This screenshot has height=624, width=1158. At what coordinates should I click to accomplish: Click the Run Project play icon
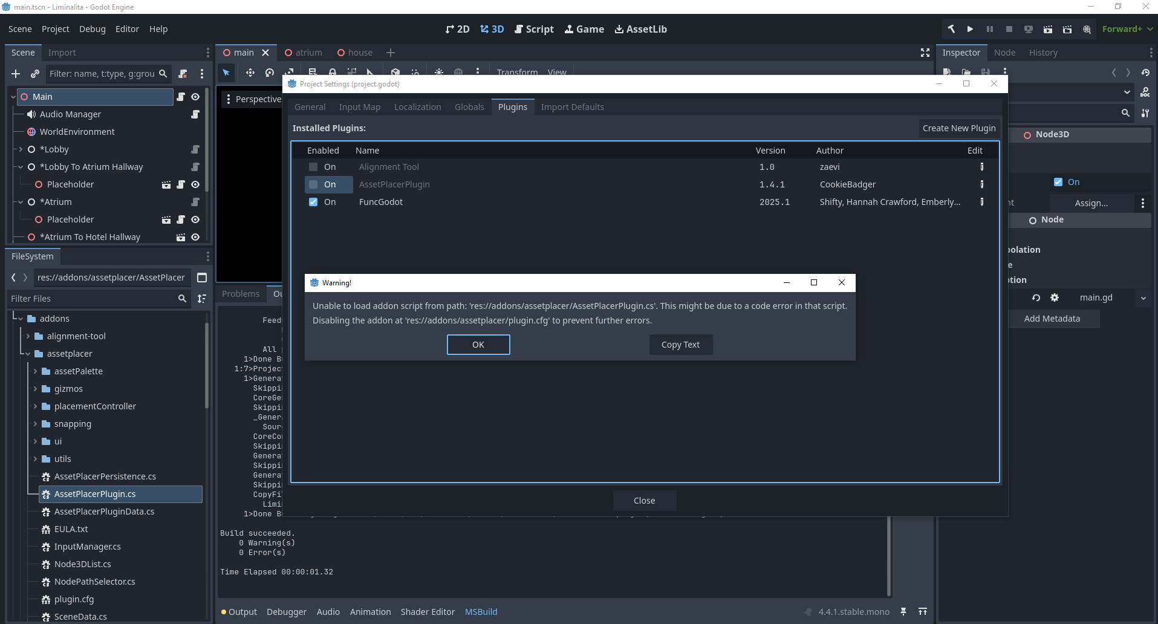[x=970, y=29]
